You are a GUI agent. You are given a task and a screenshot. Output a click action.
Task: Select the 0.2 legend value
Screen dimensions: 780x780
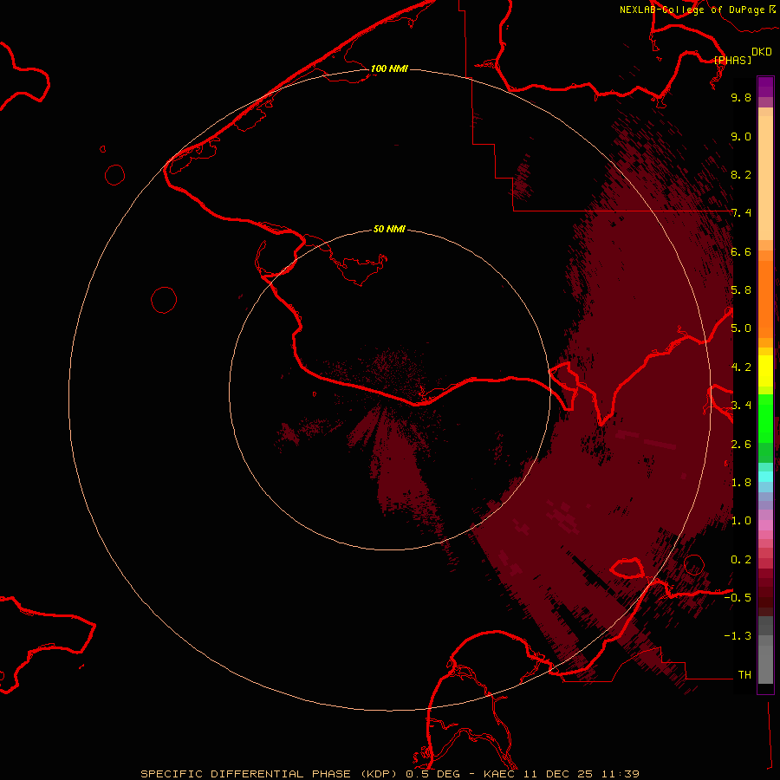click(741, 560)
